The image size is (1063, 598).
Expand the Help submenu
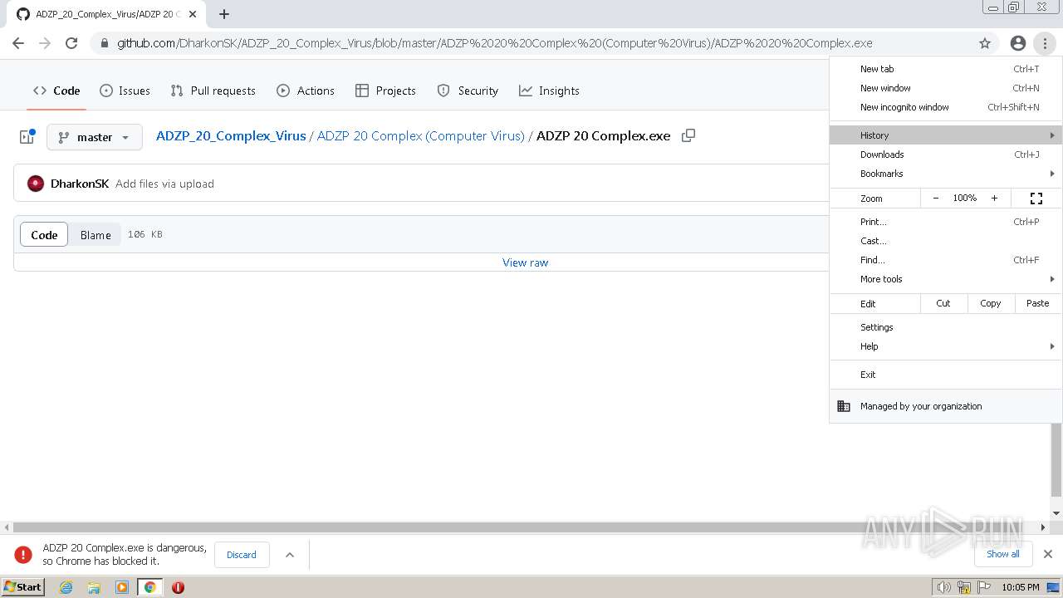coord(946,346)
